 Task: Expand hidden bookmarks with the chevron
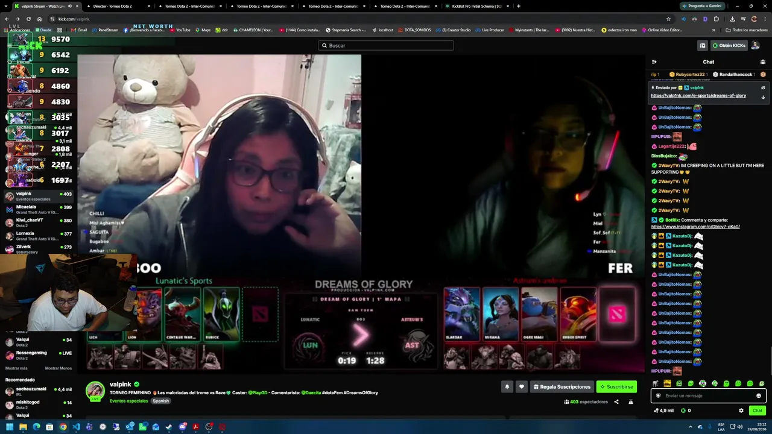(x=713, y=30)
